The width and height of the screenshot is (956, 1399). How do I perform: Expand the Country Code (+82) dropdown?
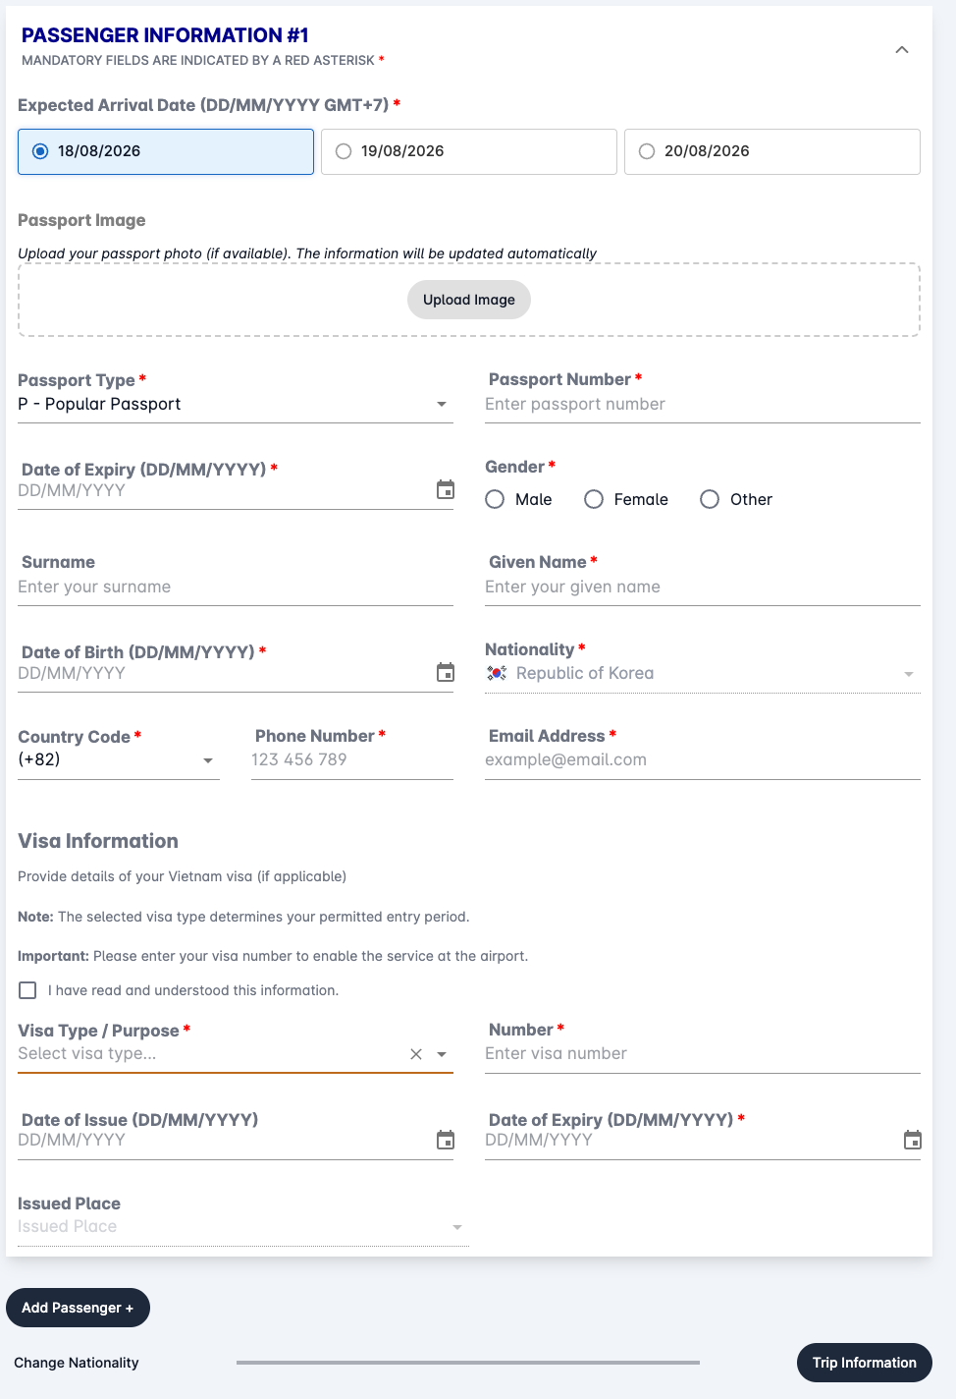119,759
